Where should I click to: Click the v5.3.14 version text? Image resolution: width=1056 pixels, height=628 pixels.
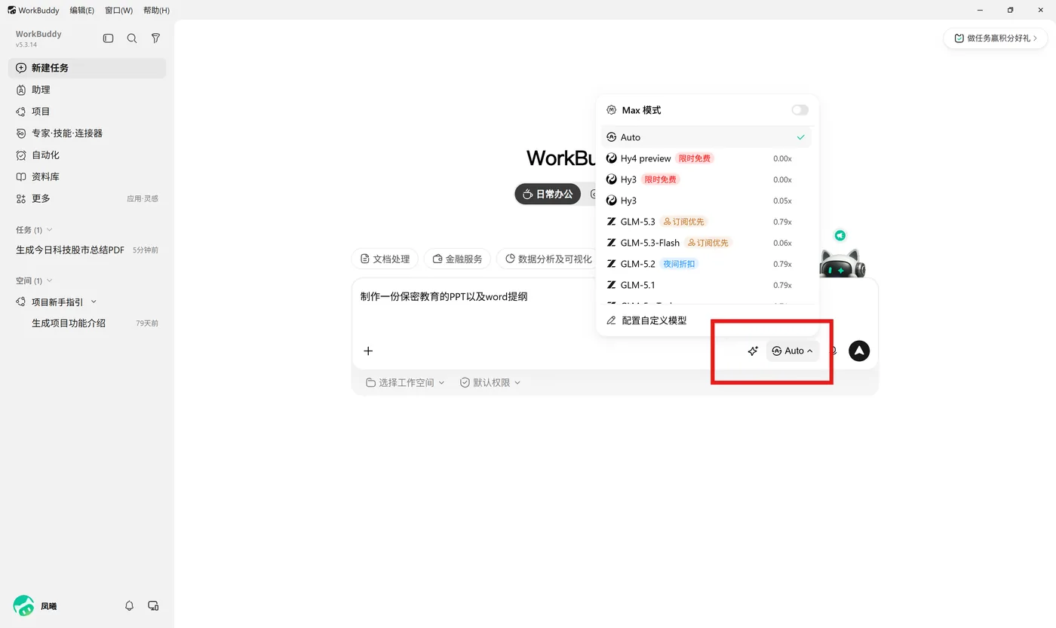click(x=26, y=45)
